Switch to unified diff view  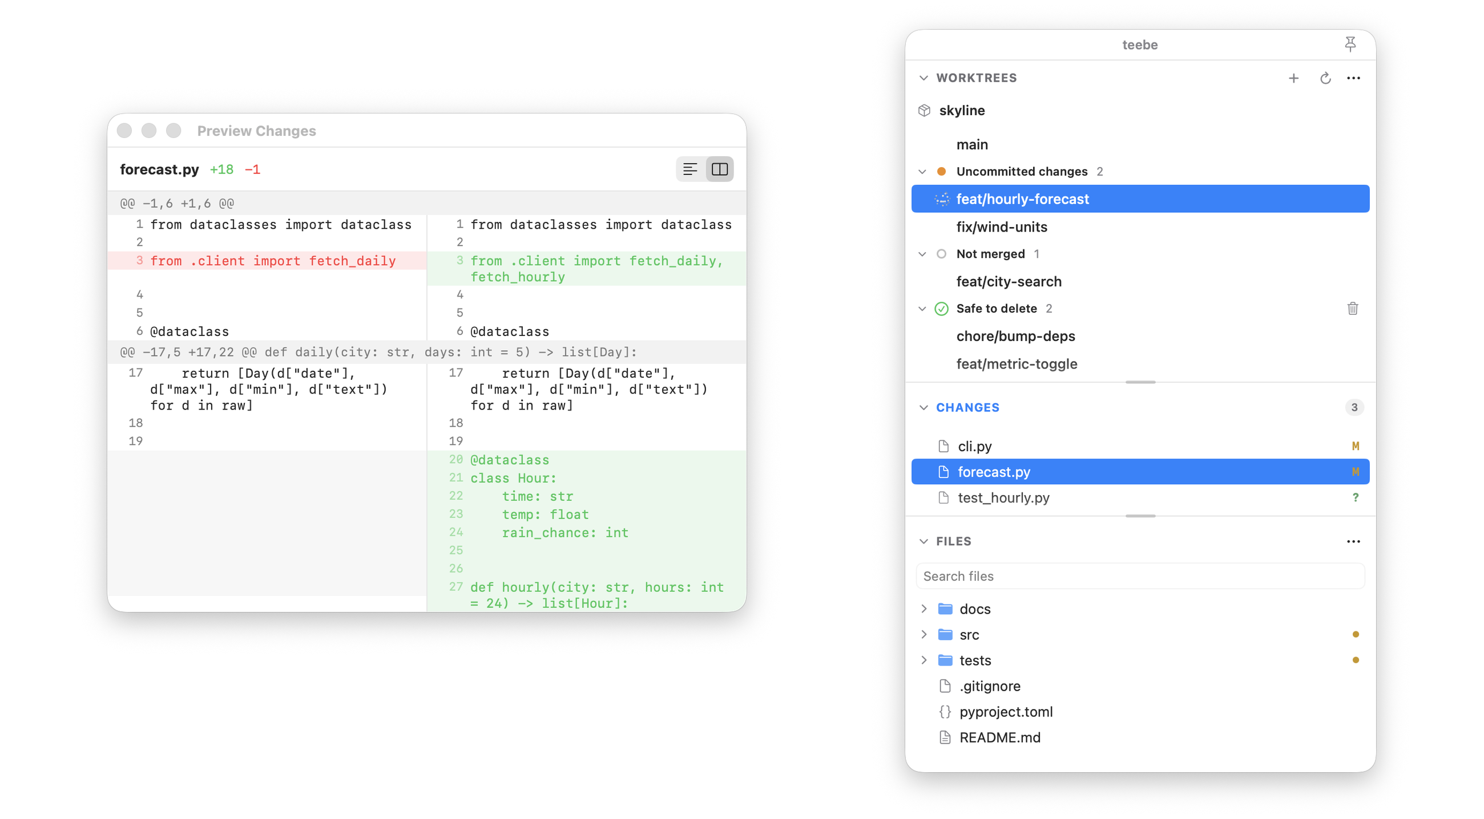690,169
